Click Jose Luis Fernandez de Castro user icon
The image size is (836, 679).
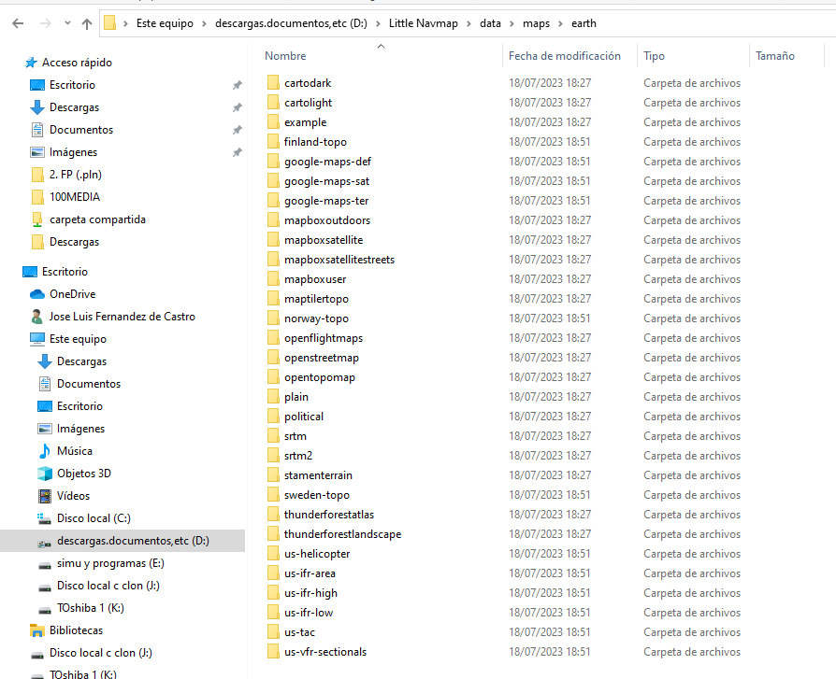point(36,317)
